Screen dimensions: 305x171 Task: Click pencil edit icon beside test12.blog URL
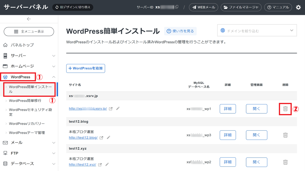tap(109, 138)
